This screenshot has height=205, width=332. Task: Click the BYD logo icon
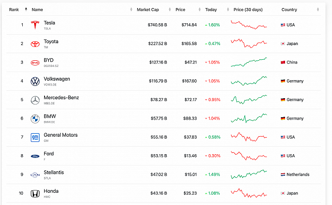35,62
